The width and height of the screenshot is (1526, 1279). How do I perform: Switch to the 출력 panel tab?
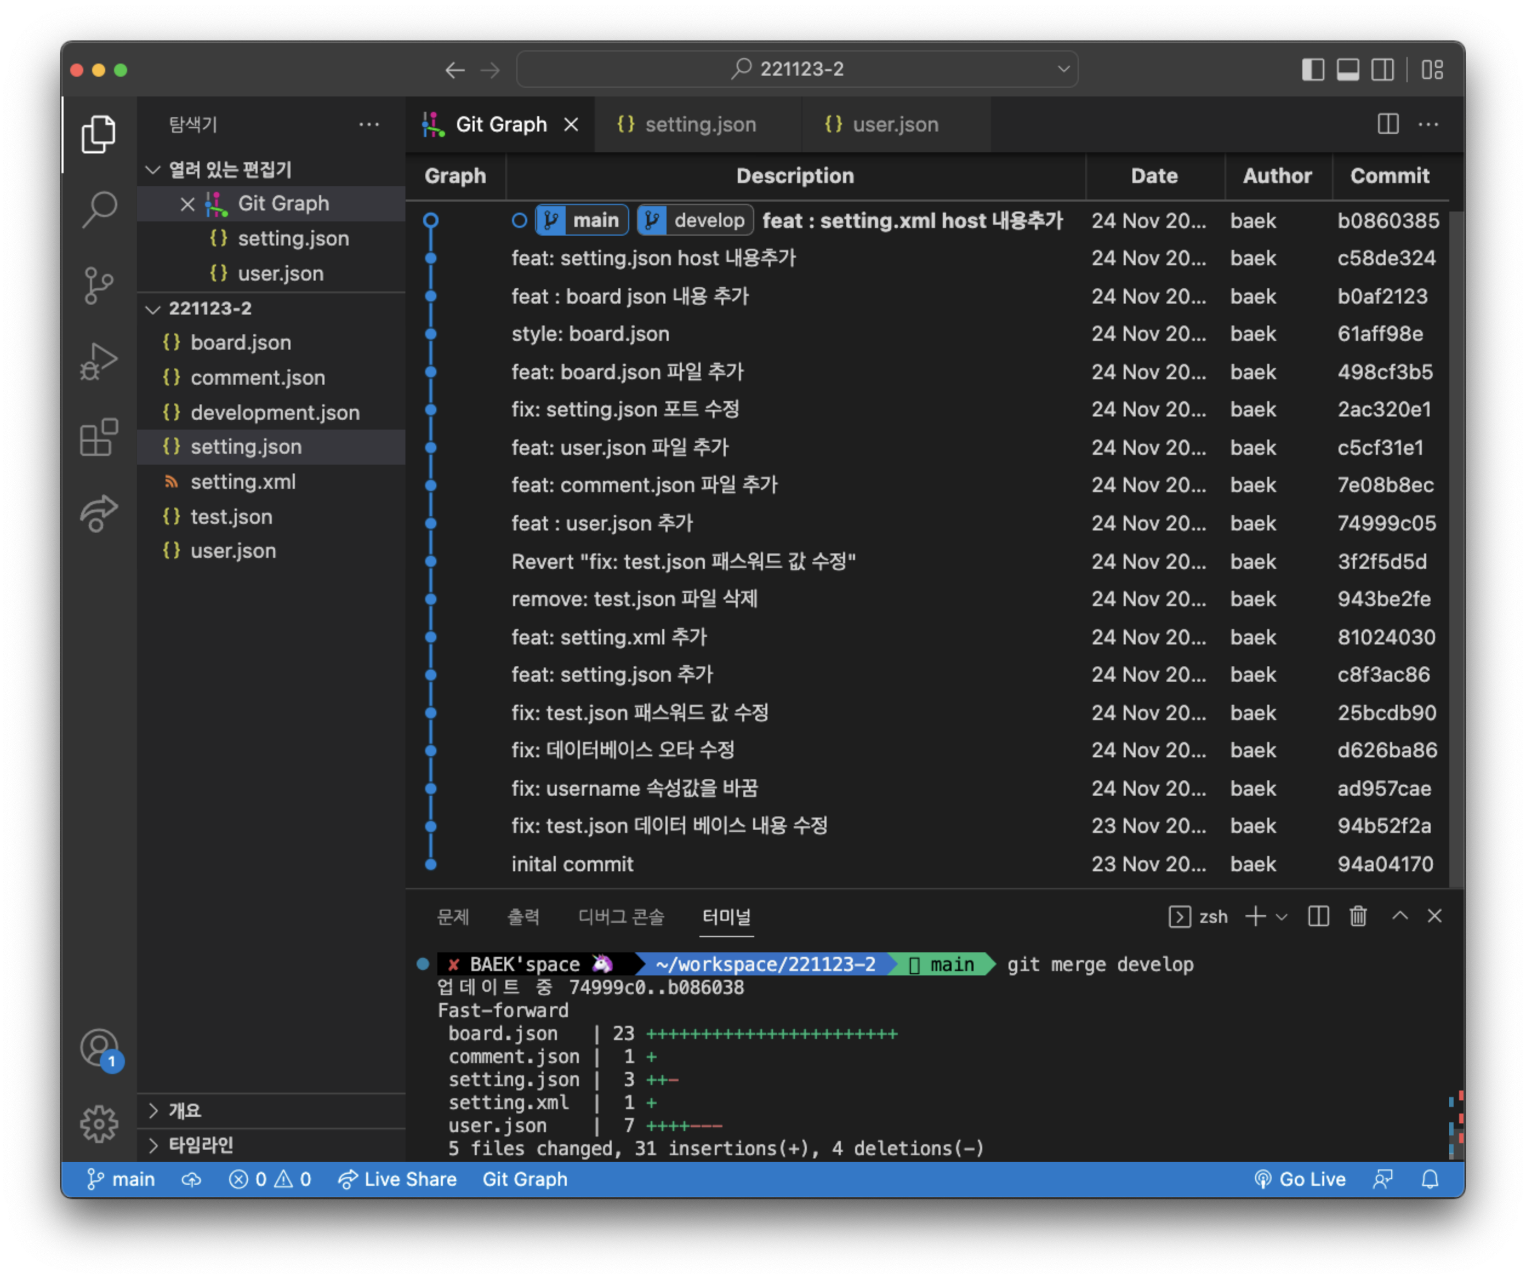click(522, 917)
